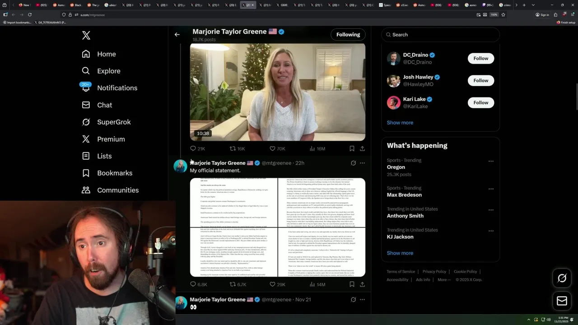Screen dimensions: 578x325
Task: Click the browser Sign in button
Action: 542,14
